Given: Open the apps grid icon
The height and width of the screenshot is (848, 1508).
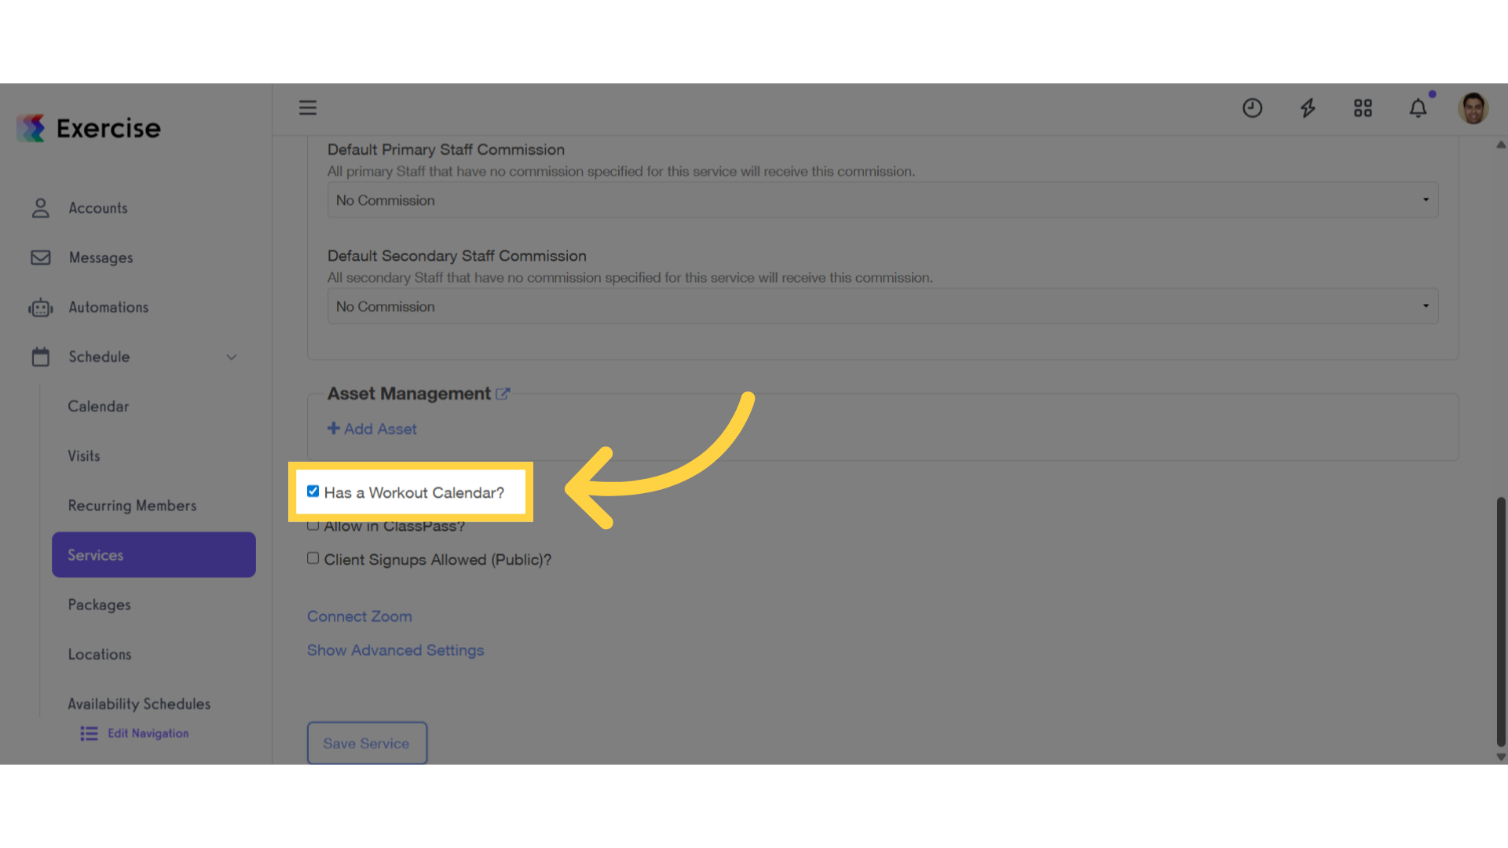Looking at the screenshot, I should click(x=1363, y=108).
